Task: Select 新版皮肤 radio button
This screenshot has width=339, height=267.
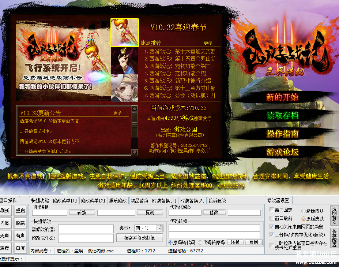Action: tap(303, 211)
